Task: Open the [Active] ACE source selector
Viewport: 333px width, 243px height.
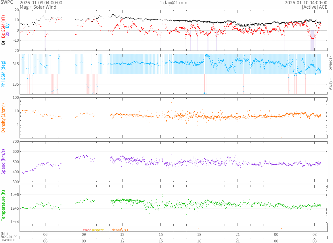Action: 315,7
